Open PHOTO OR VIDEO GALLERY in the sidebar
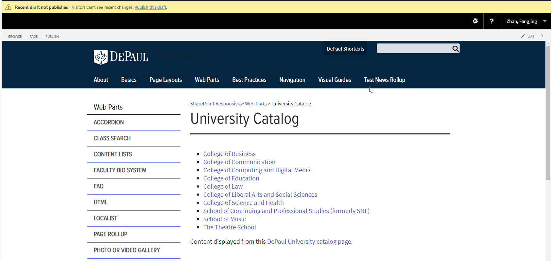551x261 pixels. [x=134, y=250]
